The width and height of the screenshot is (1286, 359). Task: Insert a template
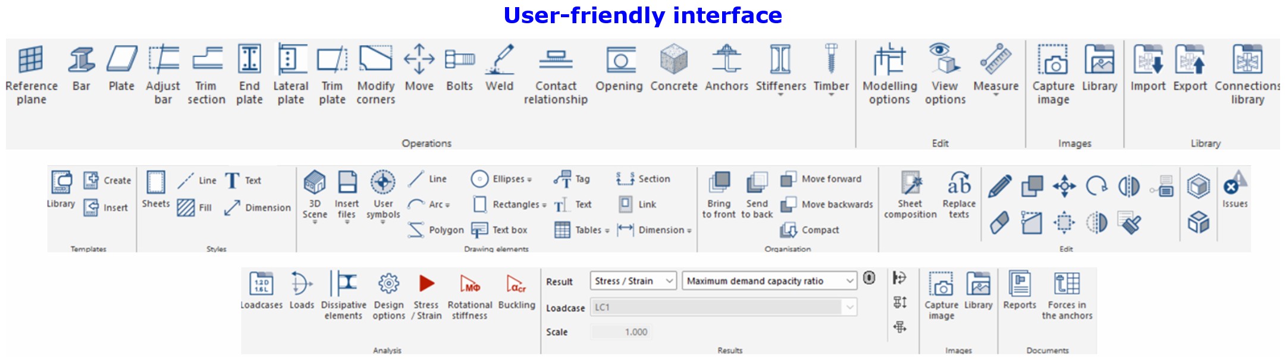pos(106,207)
